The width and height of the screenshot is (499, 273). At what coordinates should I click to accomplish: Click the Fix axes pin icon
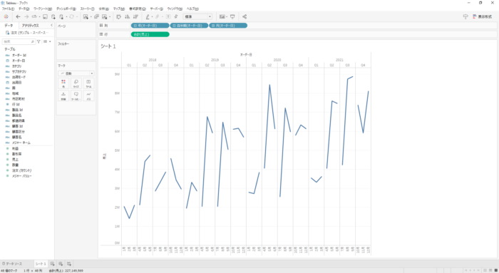[176, 16]
